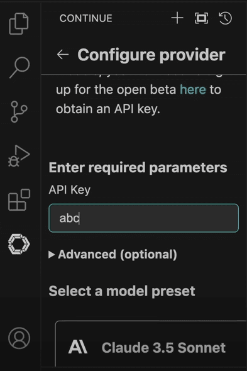The width and height of the screenshot is (247, 371).
Task: Go back using the left arrow
Action: pos(63,55)
